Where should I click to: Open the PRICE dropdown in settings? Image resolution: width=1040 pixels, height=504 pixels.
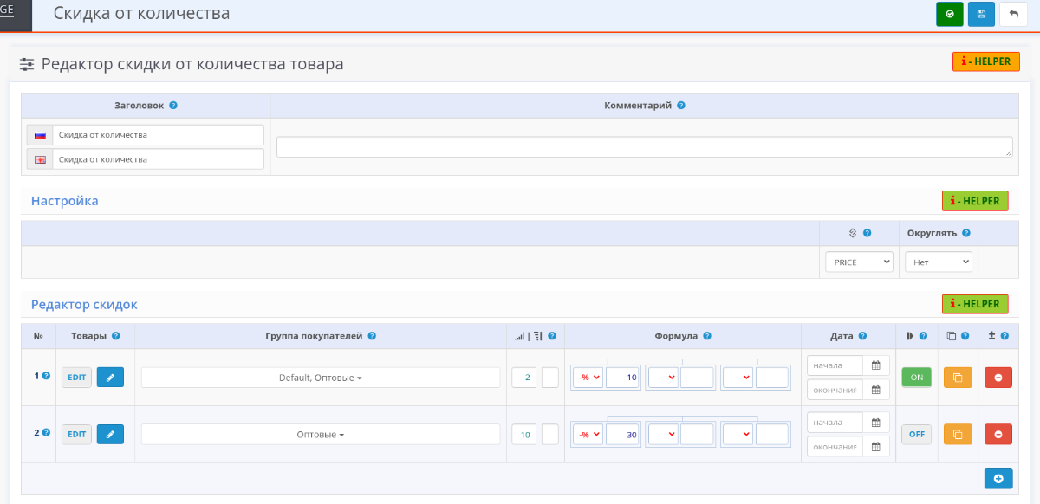click(859, 262)
